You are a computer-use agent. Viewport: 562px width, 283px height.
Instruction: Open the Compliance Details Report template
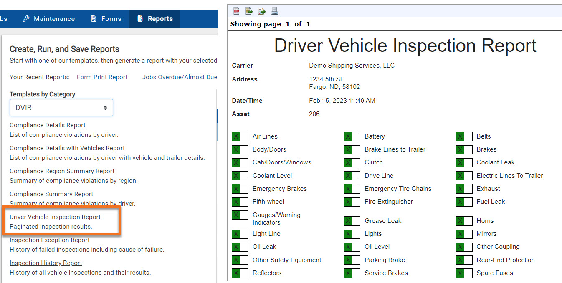(48, 125)
